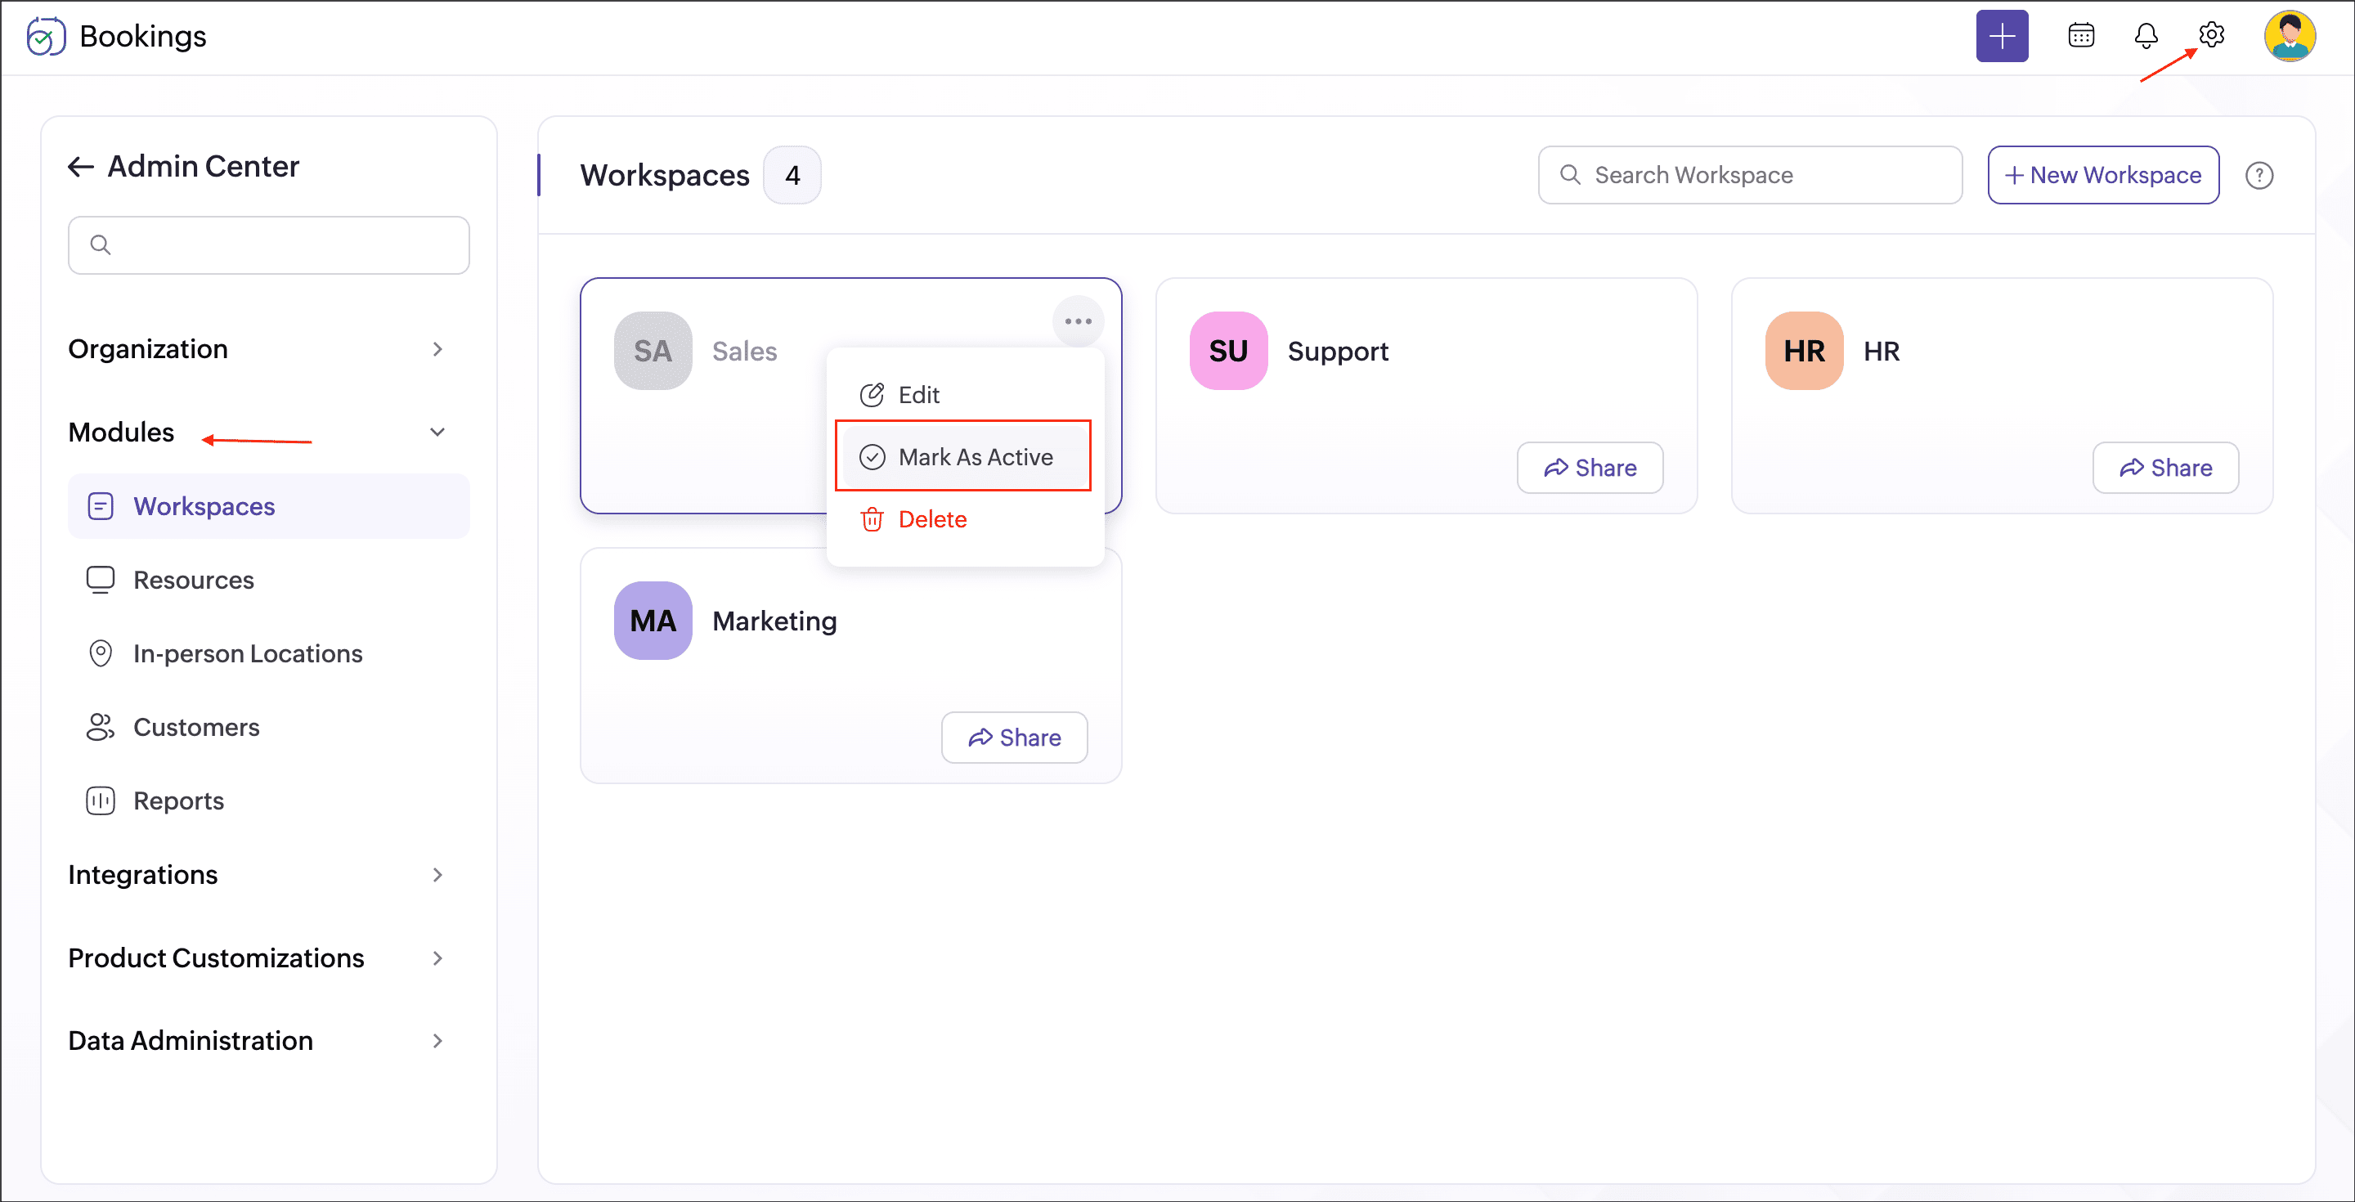Share the Marketing workspace
This screenshot has width=2355, height=1202.
(1014, 738)
